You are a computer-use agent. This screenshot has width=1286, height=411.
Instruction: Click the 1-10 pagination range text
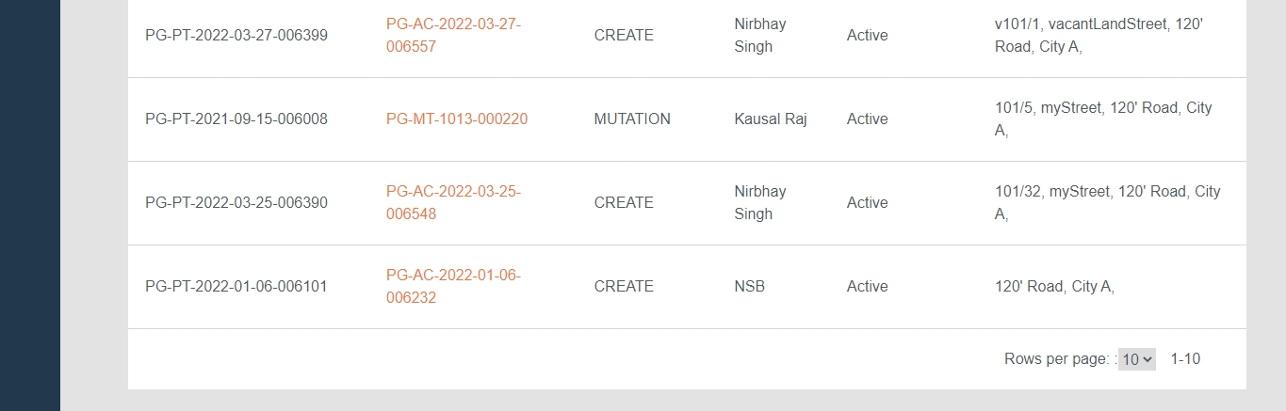[1185, 358]
